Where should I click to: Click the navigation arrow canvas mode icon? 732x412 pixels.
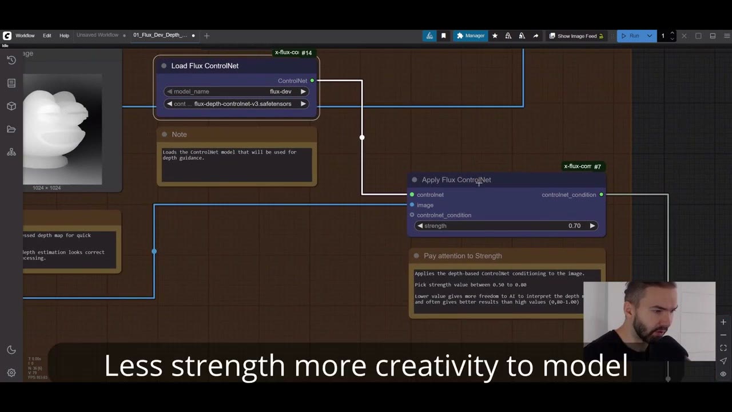coord(723,361)
